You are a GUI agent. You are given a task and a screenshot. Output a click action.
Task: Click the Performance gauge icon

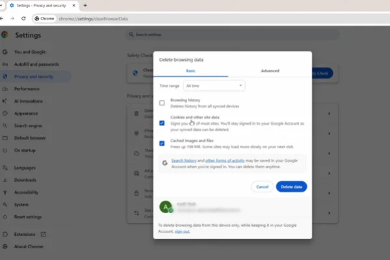tap(5, 89)
